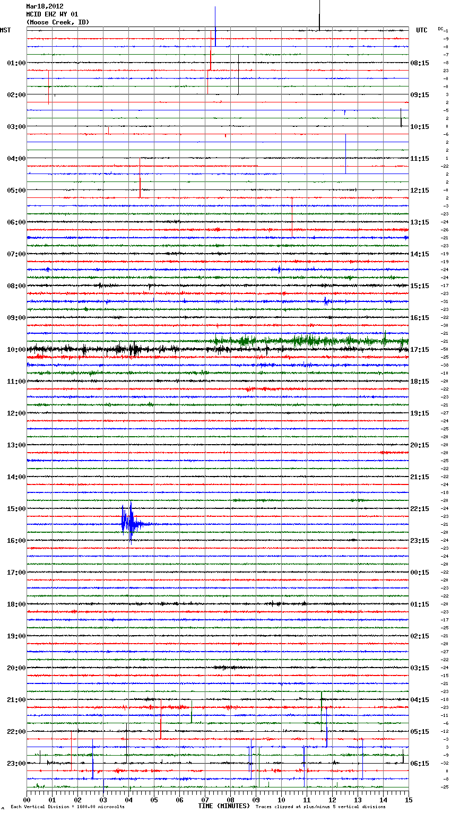Select the 08:00 MST time label
451x814 pixels.
click(16, 286)
